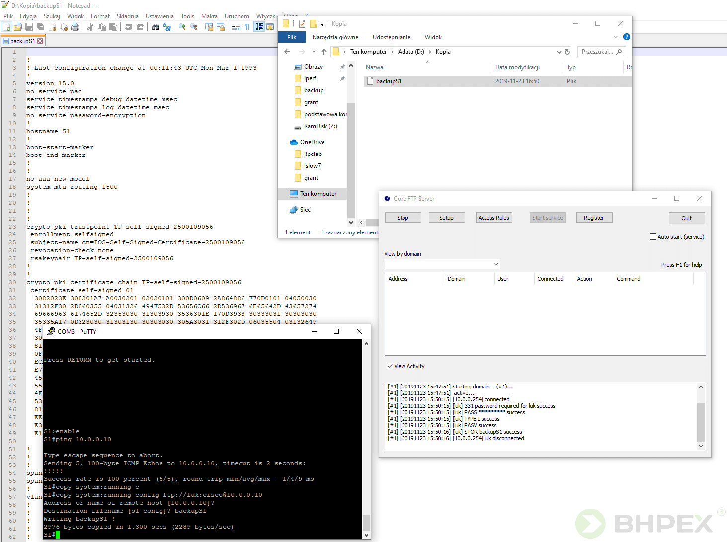Toggle word wrap icon in Notepad++
Screen dimensions: 727x542
pyautogui.click(x=236, y=27)
